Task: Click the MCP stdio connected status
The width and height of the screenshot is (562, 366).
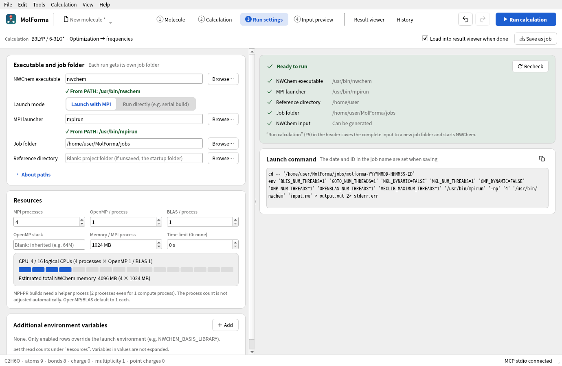Action: click(x=528, y=361)
